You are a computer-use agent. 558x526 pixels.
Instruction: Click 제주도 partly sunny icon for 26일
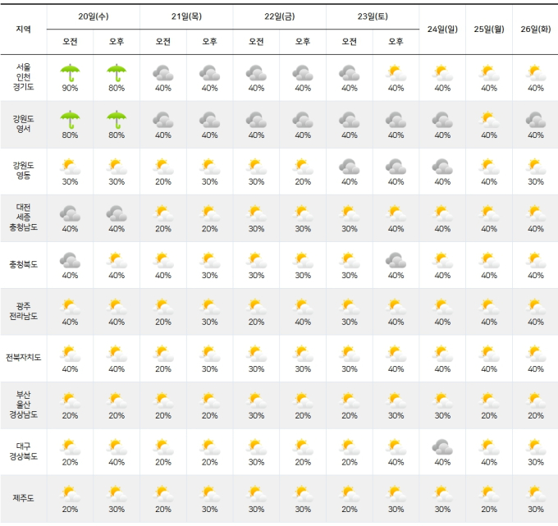[x=536, y=494]
